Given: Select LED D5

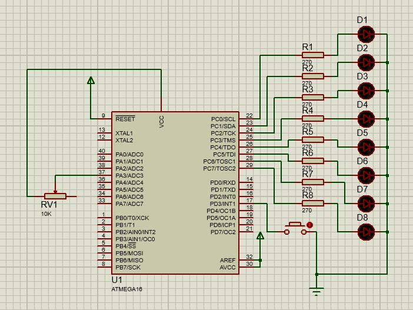Looking at the screenshot, I should [366, 147].
